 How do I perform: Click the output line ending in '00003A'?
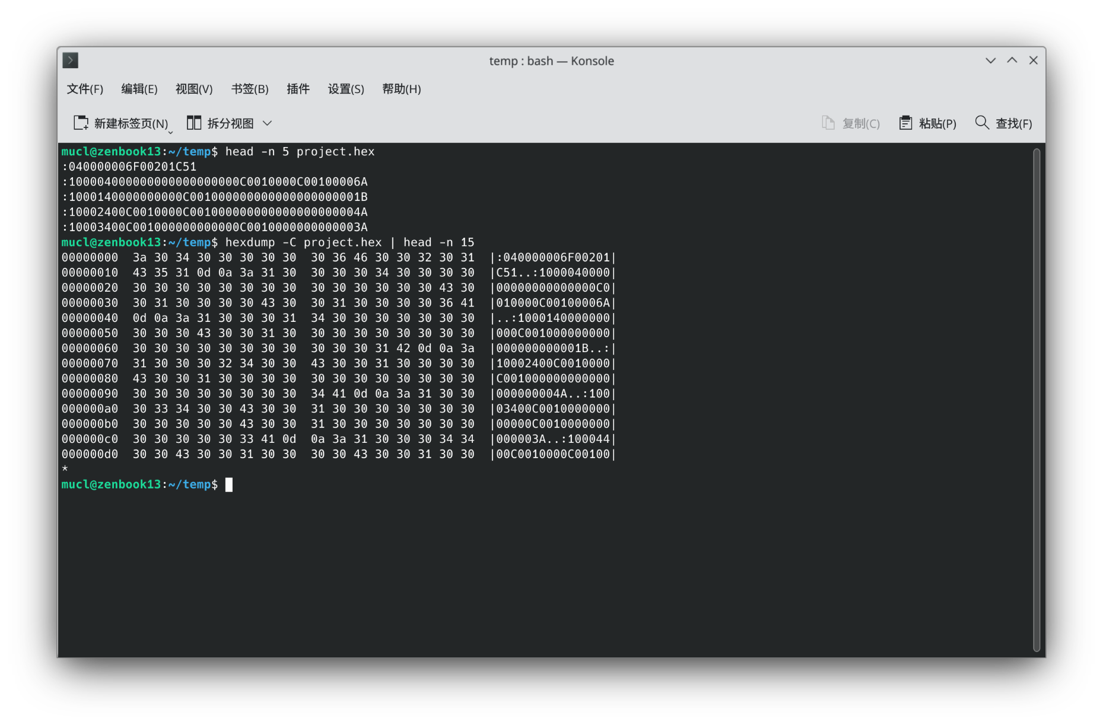(x=214, y=228)
